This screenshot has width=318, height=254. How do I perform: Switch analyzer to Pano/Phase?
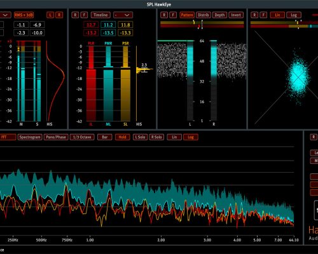[56, 137]
